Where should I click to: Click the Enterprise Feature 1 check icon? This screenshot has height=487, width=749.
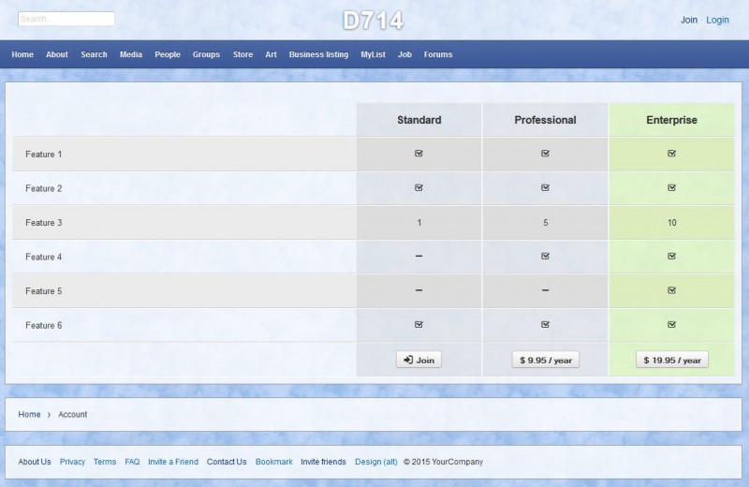671,154
